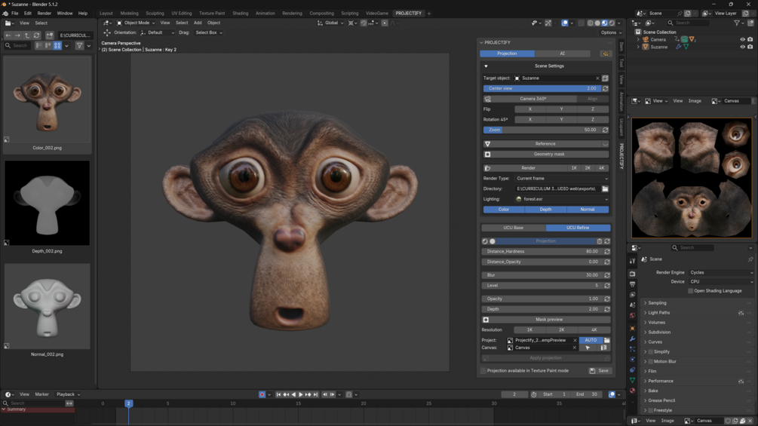Open the Material properties tab icon
Screen dimensions: 758x426
632,391
